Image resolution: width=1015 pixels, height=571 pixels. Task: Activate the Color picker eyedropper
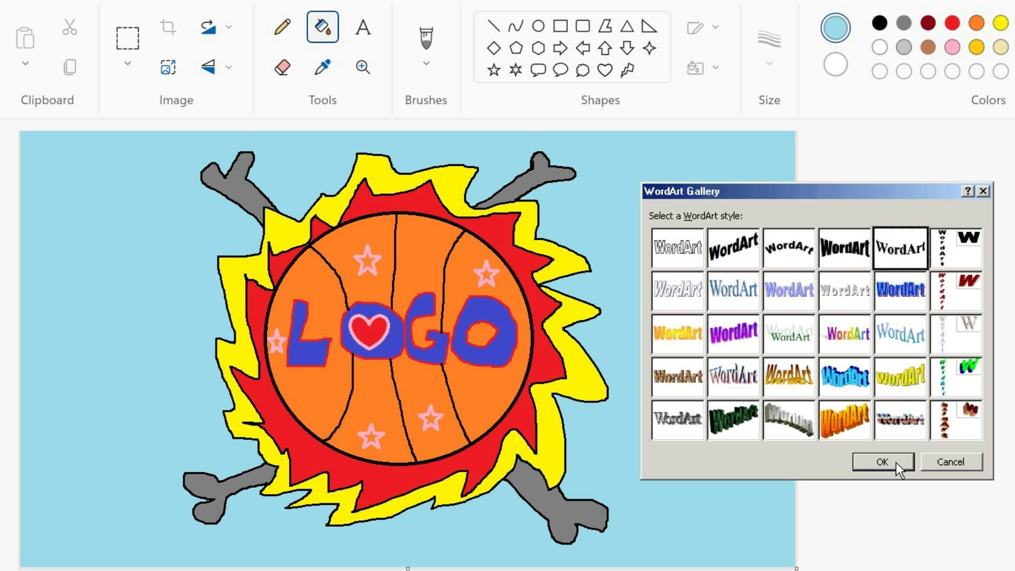point(322,67)
